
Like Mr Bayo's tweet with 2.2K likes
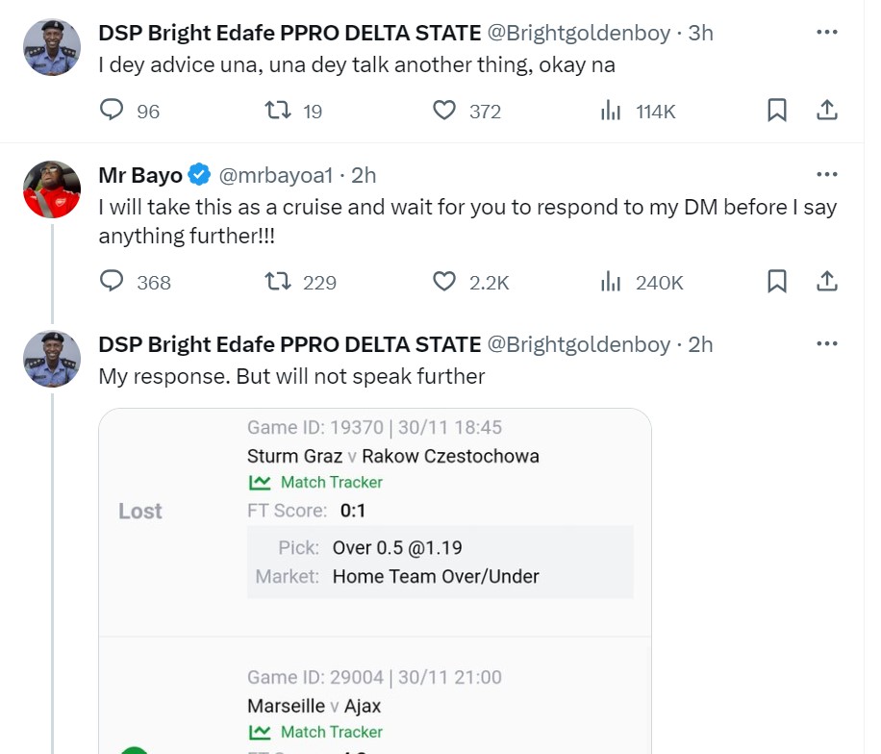[x=443, y=281]
